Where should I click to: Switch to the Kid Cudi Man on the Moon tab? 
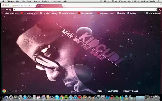pos(23,6)
